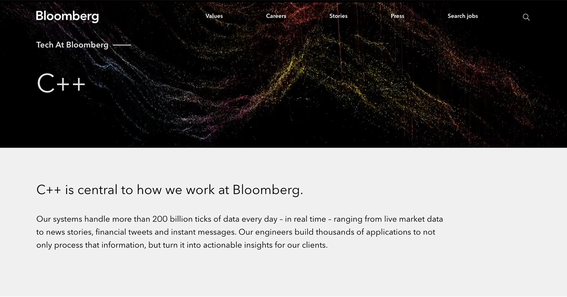Follow the Search jobs link

tap(463, 16)
